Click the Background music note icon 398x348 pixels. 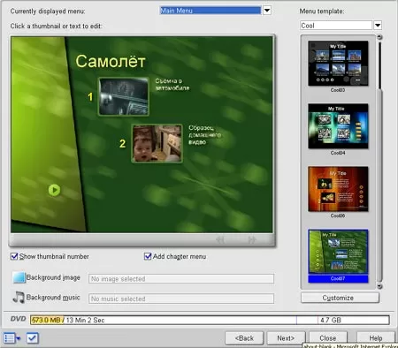click(x=19, y=298)
